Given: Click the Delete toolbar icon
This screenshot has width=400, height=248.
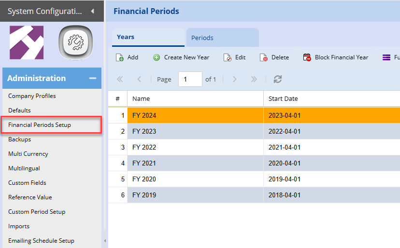Looking at the screenshot, I should point(264,57).
